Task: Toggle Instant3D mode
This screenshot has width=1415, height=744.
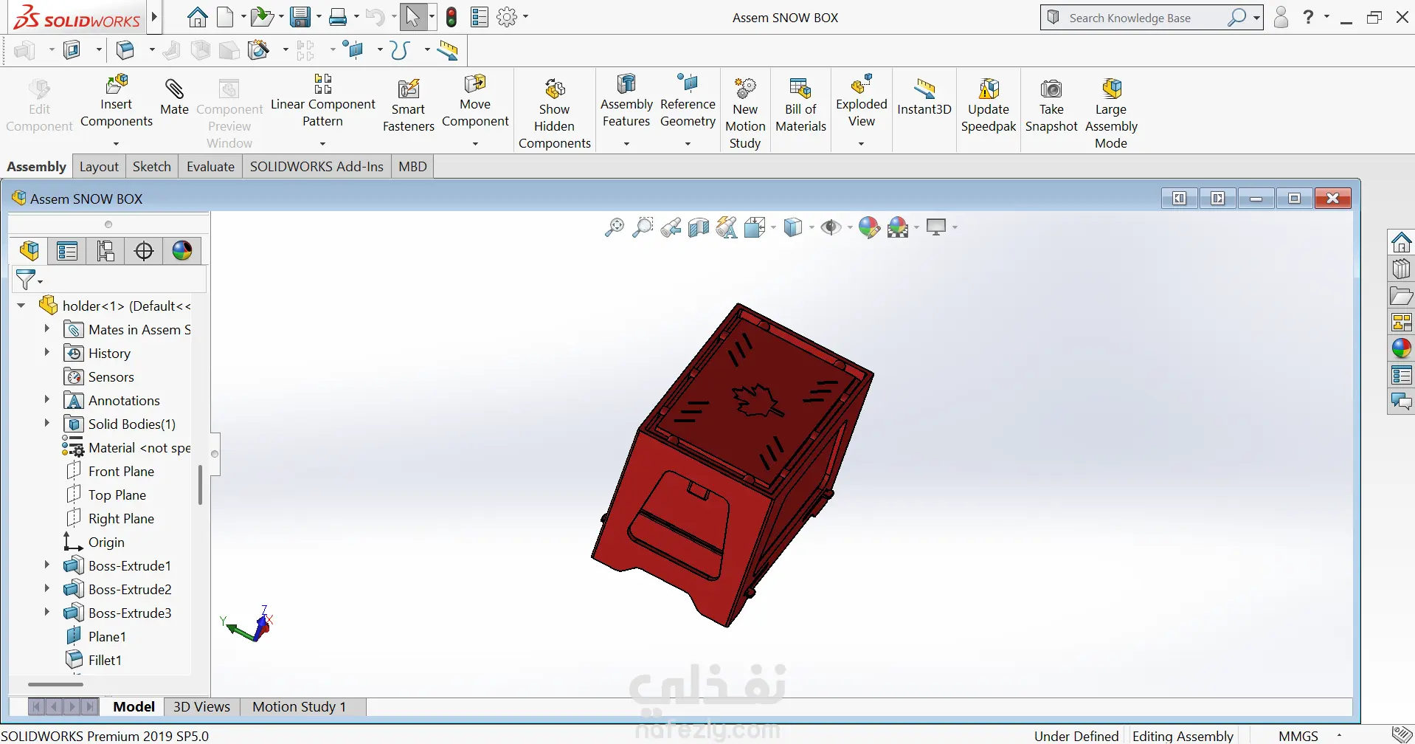Action: click(924, 97)
